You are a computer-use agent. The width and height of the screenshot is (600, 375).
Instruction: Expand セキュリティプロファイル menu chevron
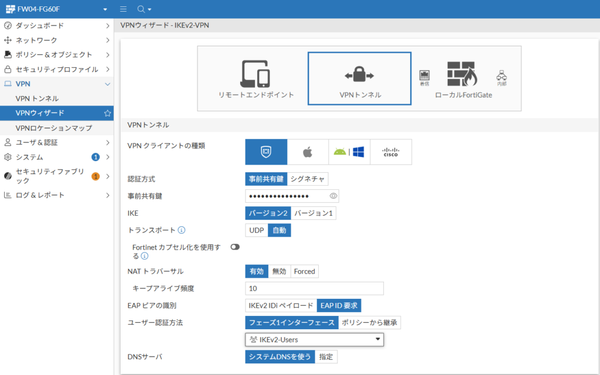click(108, 69)
